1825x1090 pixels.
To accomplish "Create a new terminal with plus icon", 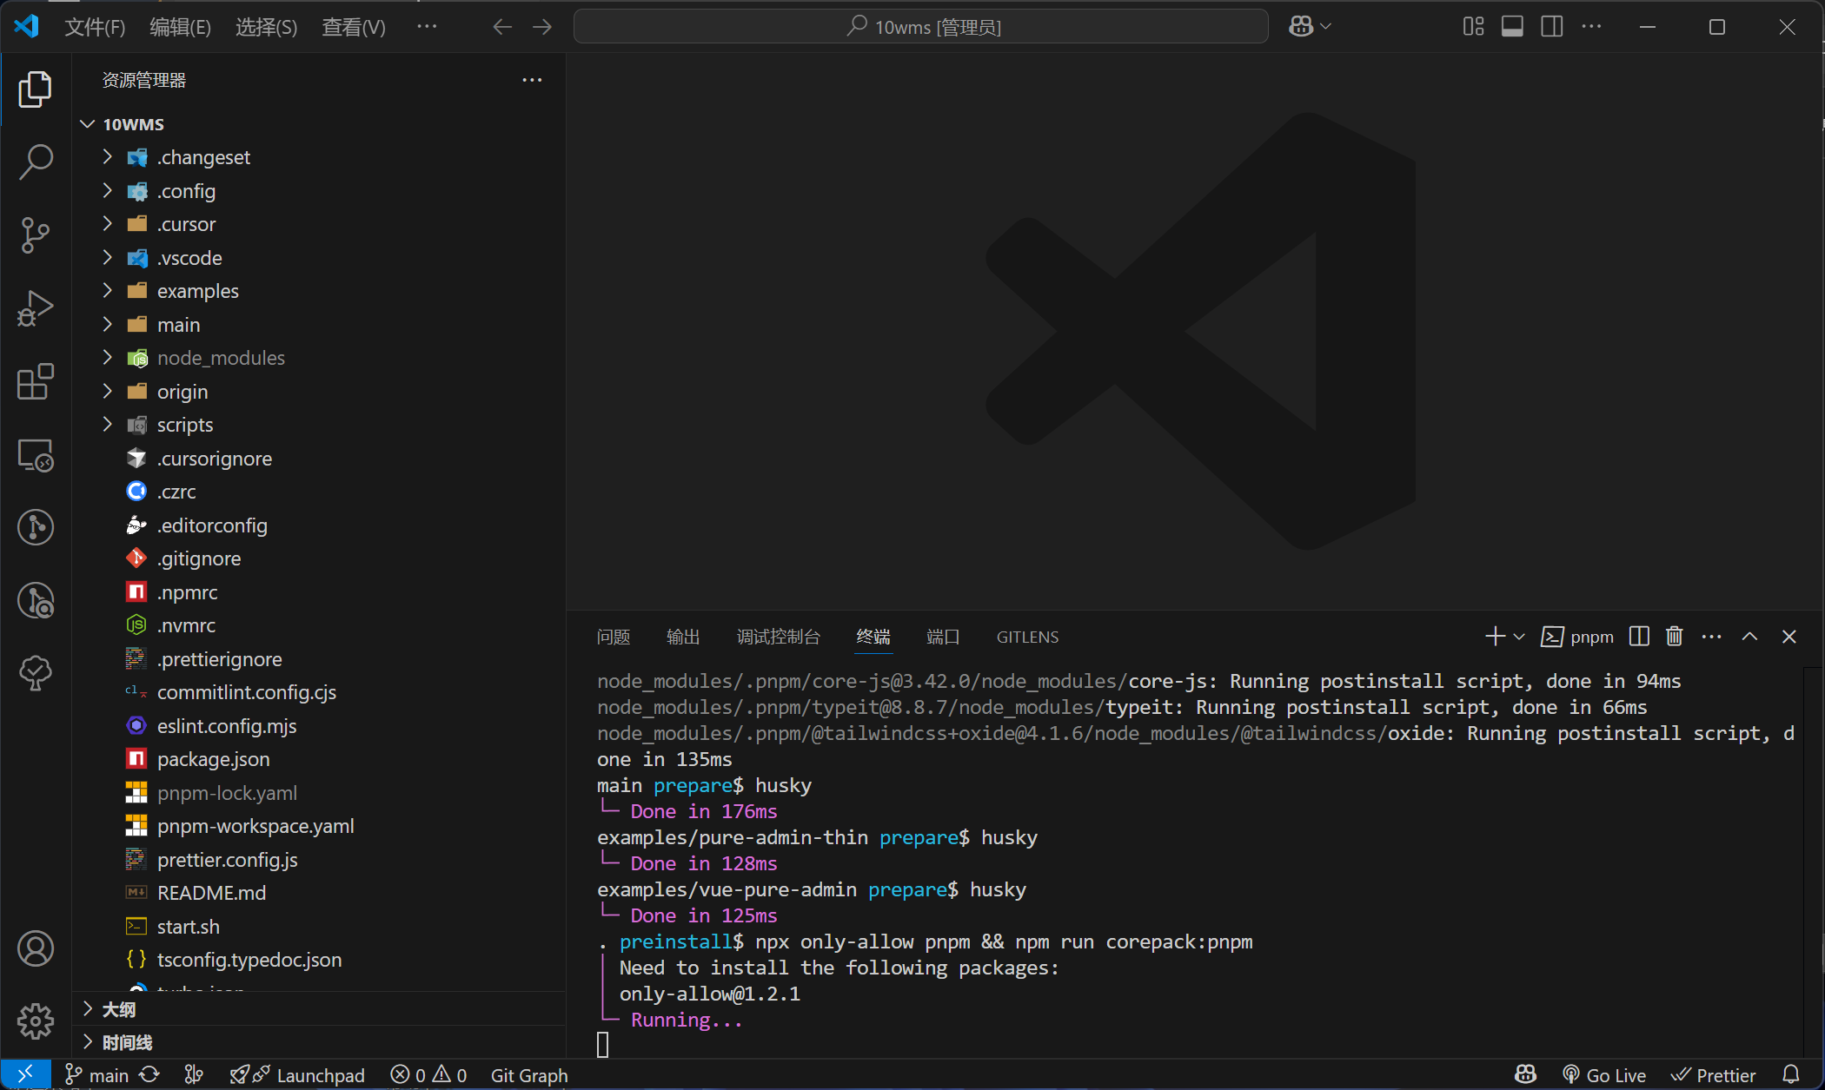I will tap(1495, 637).
